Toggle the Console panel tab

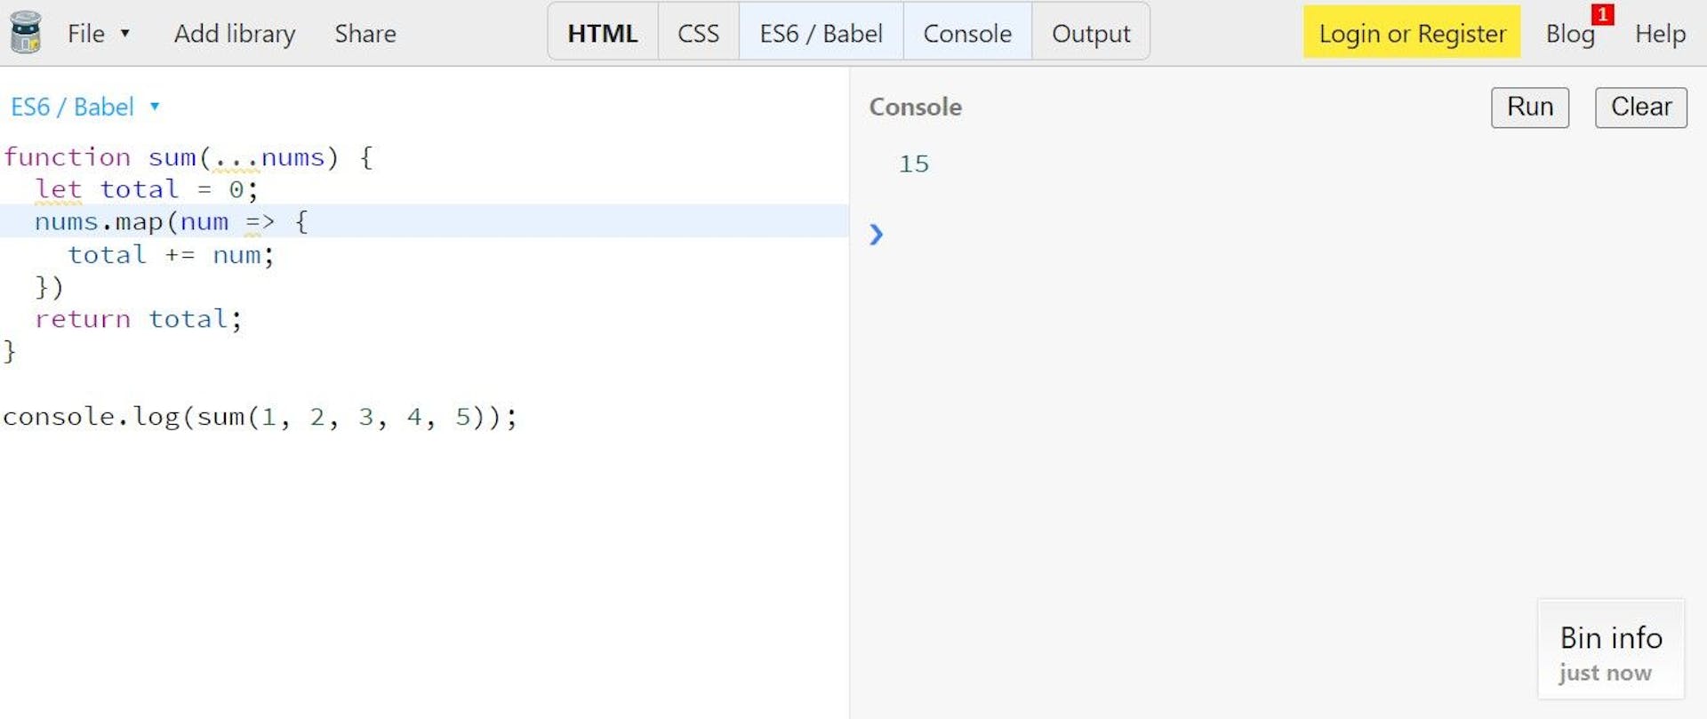point(966,34)
